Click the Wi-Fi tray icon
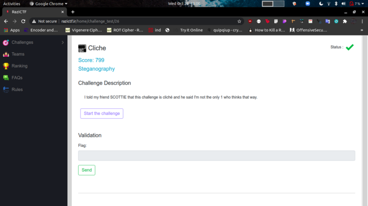 pos(328,4)
